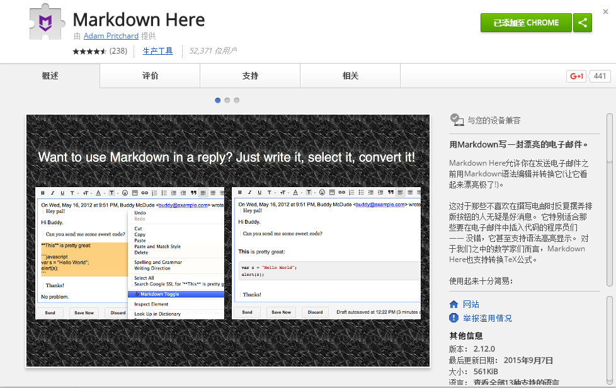616x388 pixels.
Task: Click the 举报滥用情况 link
Action: (487, 318)
